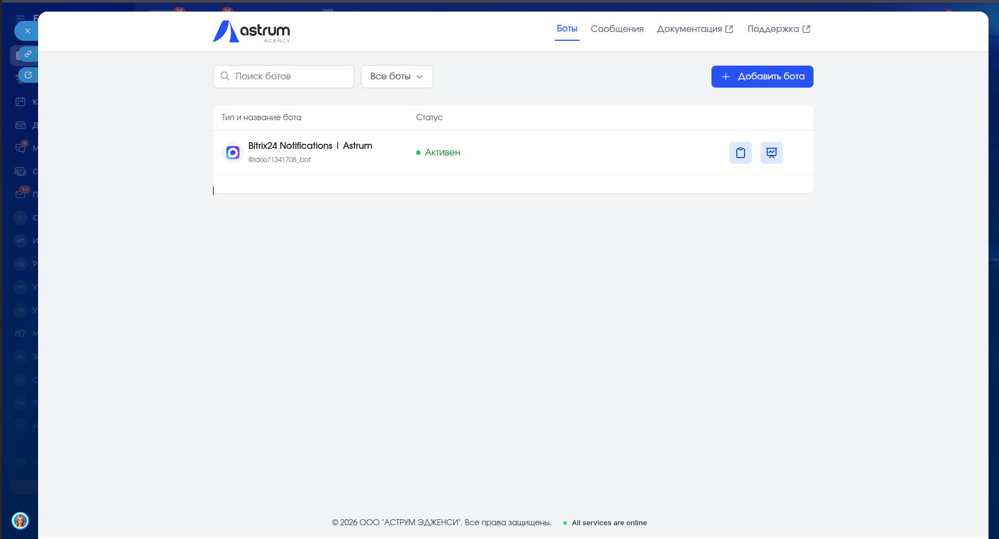Click the @id6671341708_bot handle text

tap(279, 160)
